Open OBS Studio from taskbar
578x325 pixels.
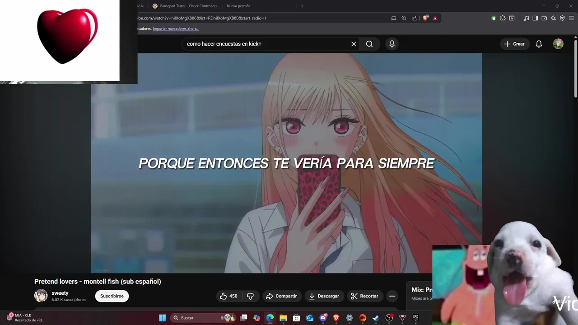[x=389, y=318]
